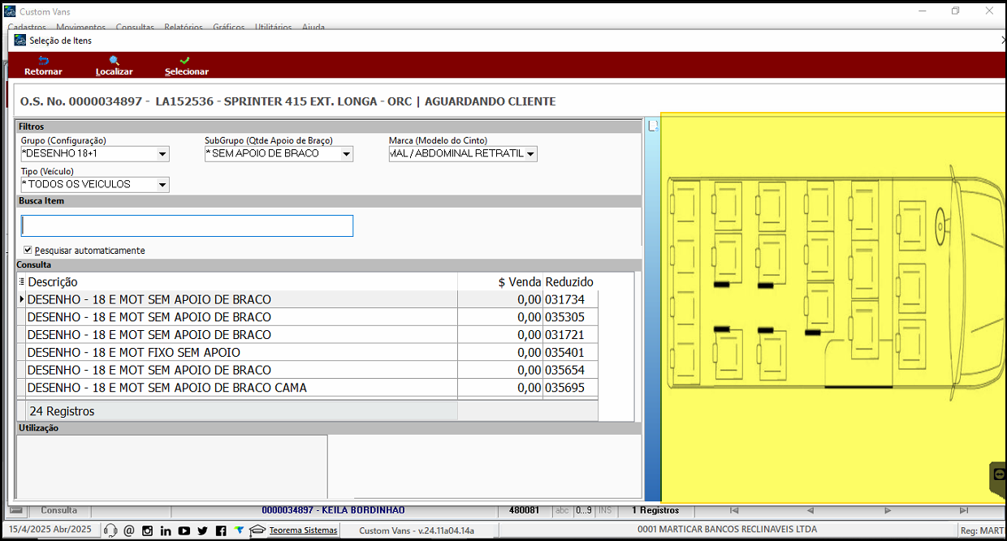Open the Twitter icon in status bar

coord(202,530)
